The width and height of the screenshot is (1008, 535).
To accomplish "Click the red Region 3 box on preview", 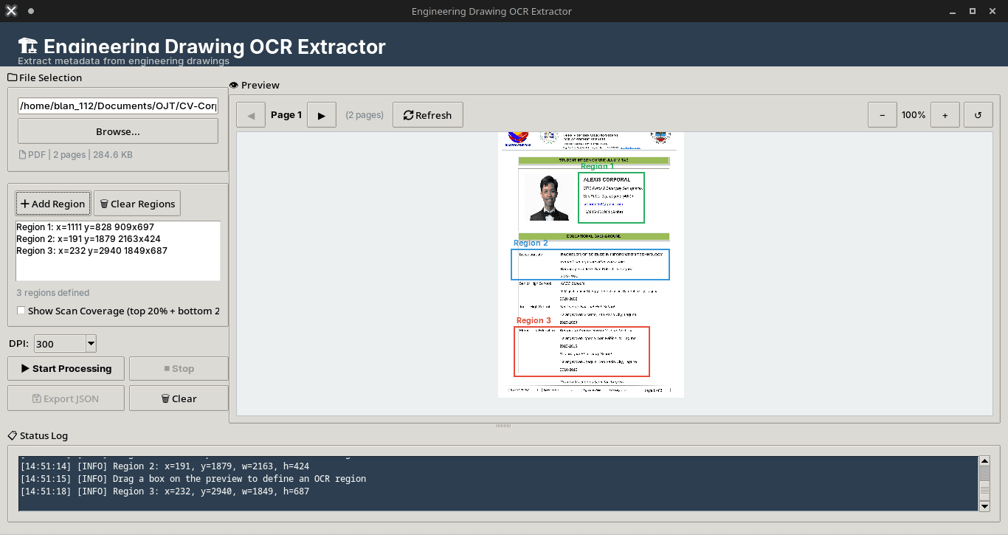I will pos(581,351).
